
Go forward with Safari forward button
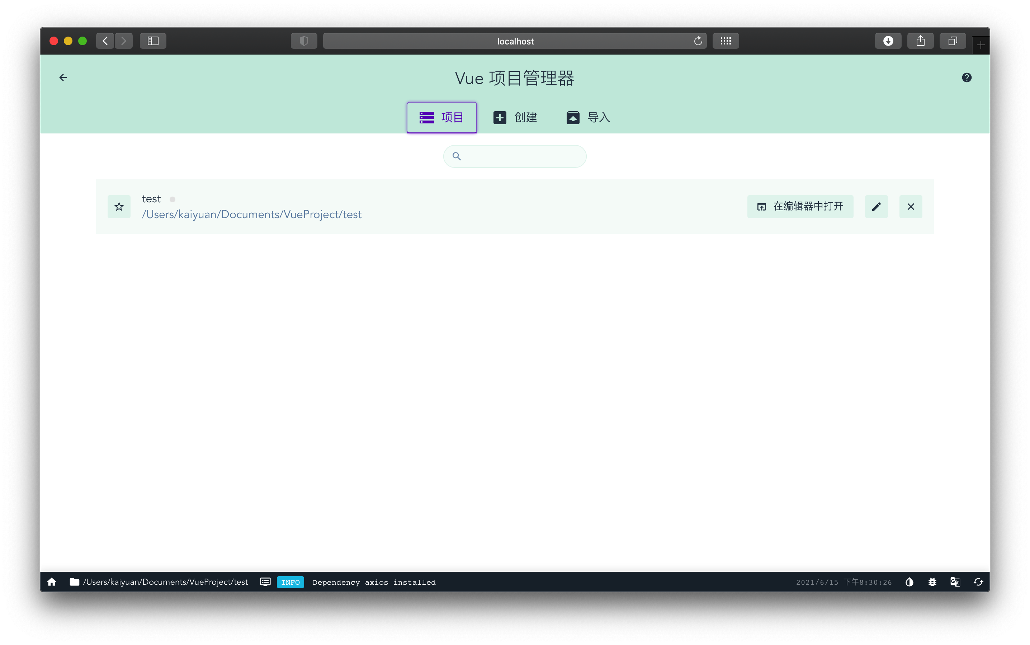(x=124, y=41)
